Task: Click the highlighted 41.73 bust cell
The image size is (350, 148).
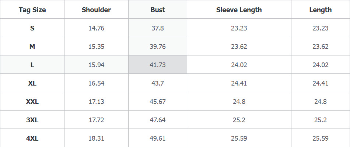Action: tap(158, 65)
